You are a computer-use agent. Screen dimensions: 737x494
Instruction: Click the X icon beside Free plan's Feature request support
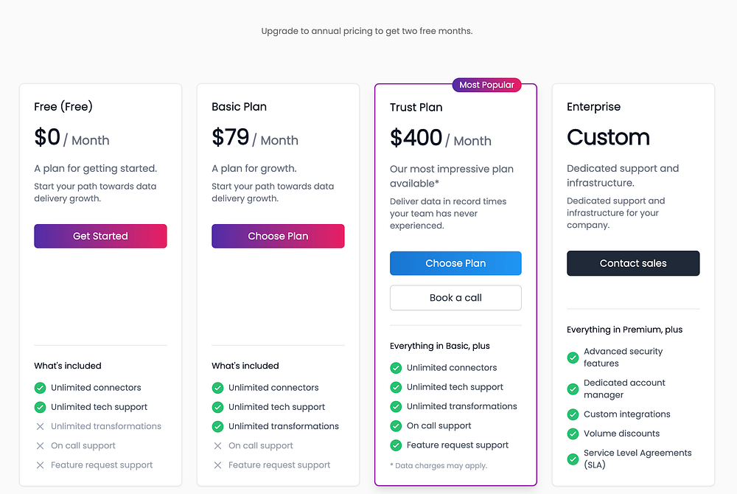coord(40,465)
